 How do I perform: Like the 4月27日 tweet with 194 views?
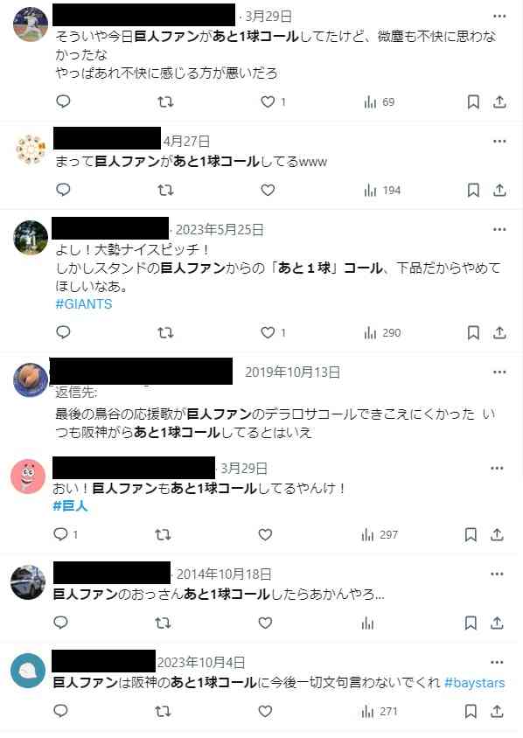click(x=268, y=190)
